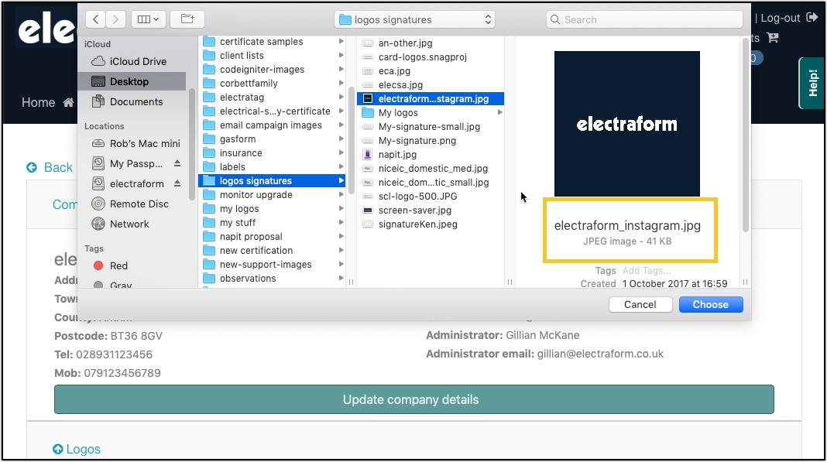
Task: Expand the My logos subfolder arrow
Action: 499,112
